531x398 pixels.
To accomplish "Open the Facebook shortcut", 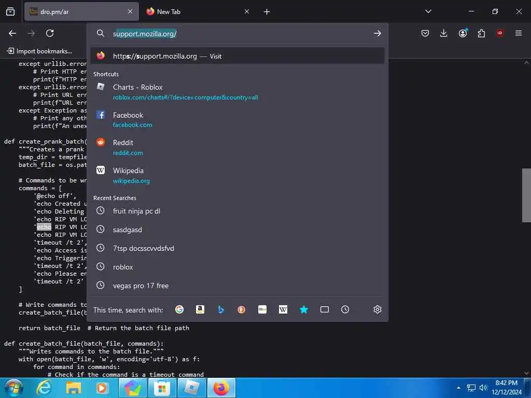I will point(237,120).
